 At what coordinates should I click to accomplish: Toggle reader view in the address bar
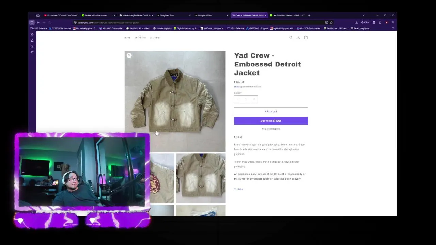326,22
